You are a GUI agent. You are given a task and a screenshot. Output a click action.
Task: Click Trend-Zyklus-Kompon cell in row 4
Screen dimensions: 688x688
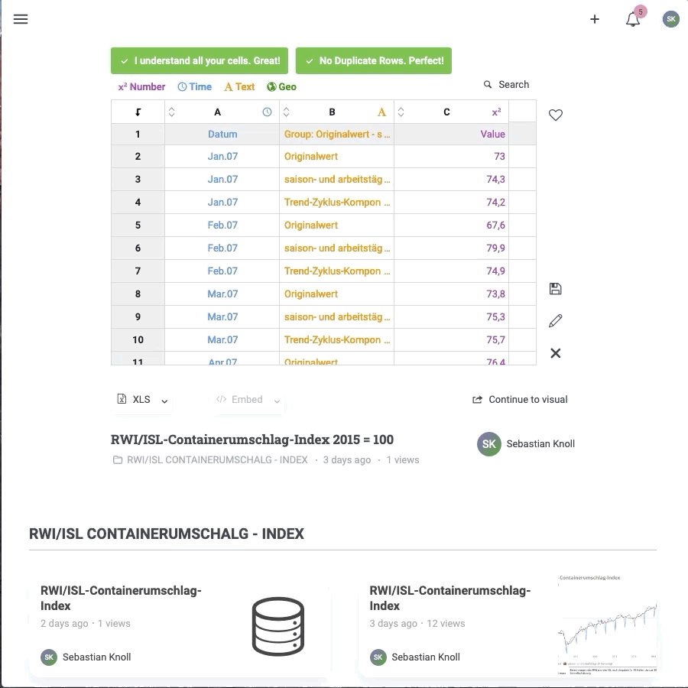(x=336, y=202)
